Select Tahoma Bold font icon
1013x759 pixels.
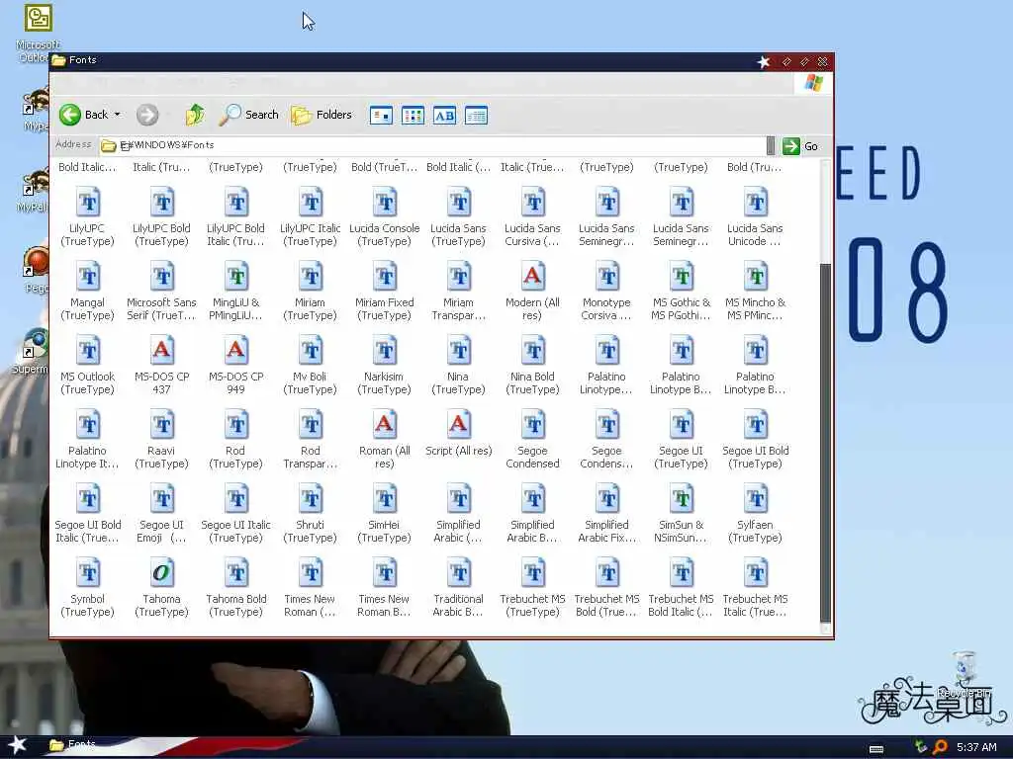coord(237,574)
